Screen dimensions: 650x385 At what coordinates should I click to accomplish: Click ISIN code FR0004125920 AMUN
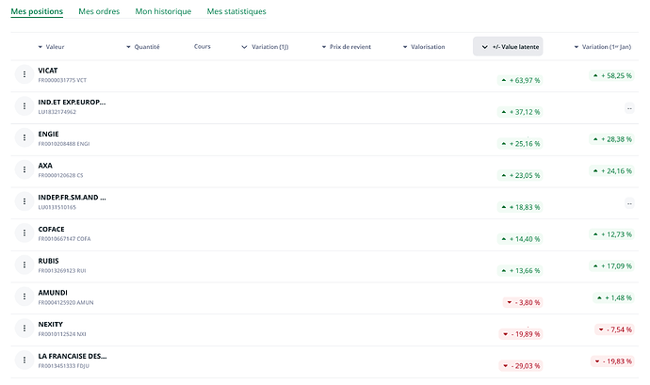point(66,302)
